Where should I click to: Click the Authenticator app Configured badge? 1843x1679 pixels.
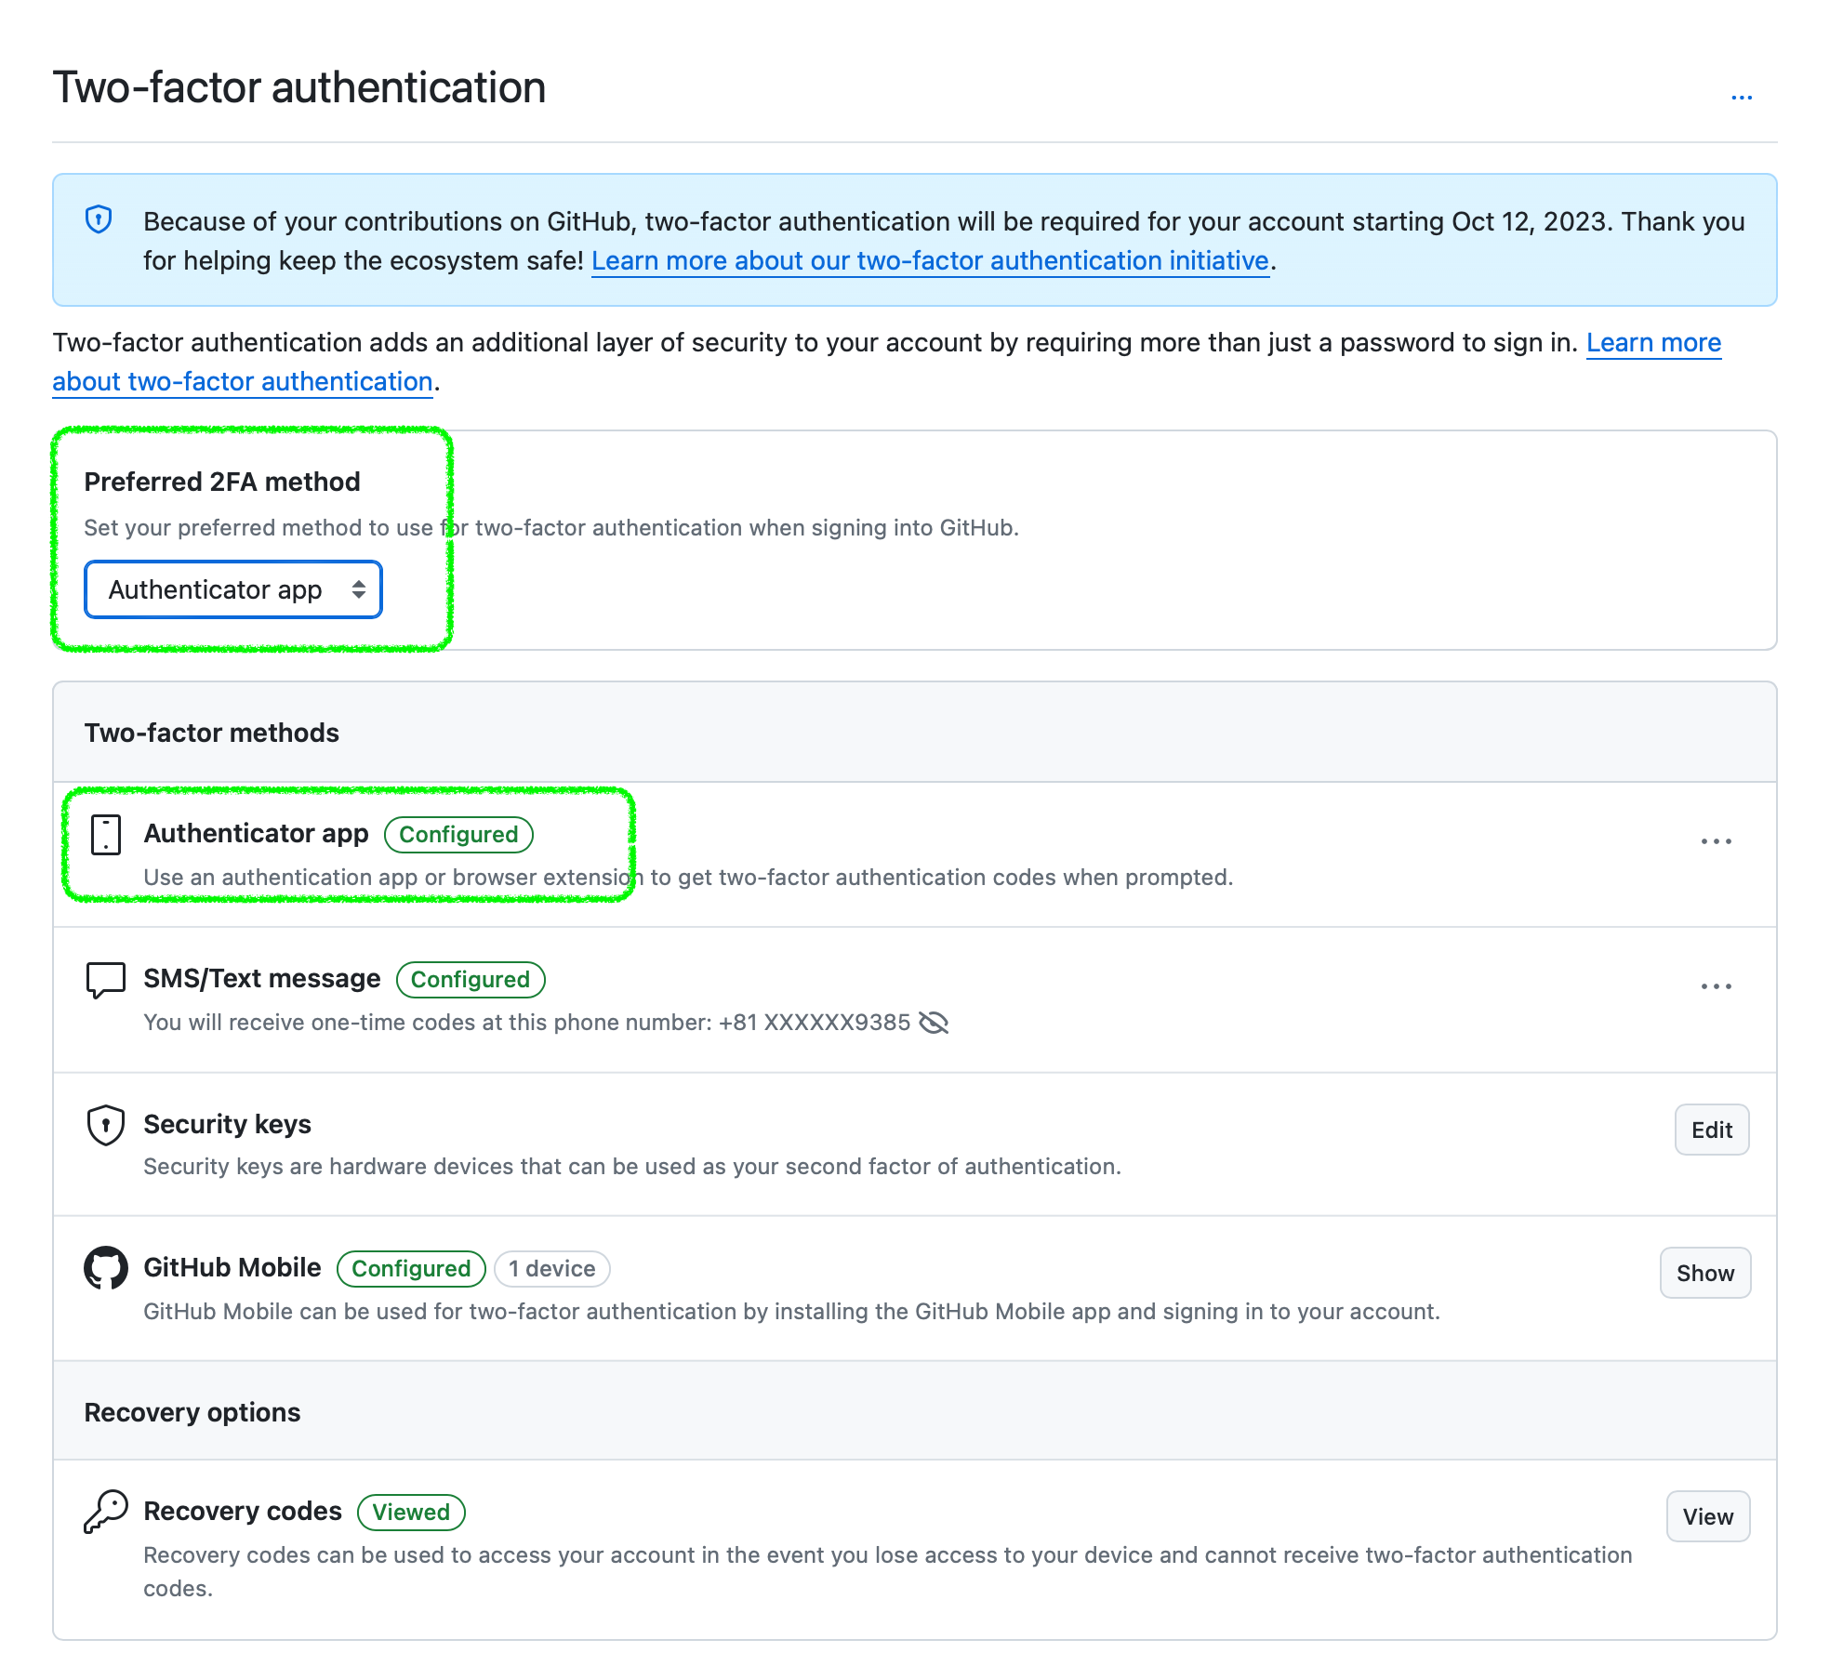[x=458, y=835]
